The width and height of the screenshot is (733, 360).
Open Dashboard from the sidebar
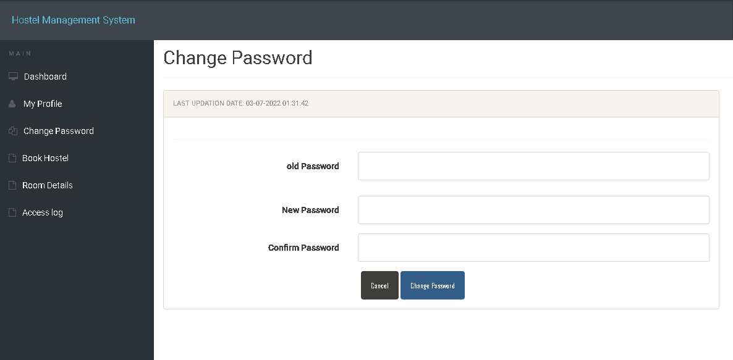[x=44, y=76]
